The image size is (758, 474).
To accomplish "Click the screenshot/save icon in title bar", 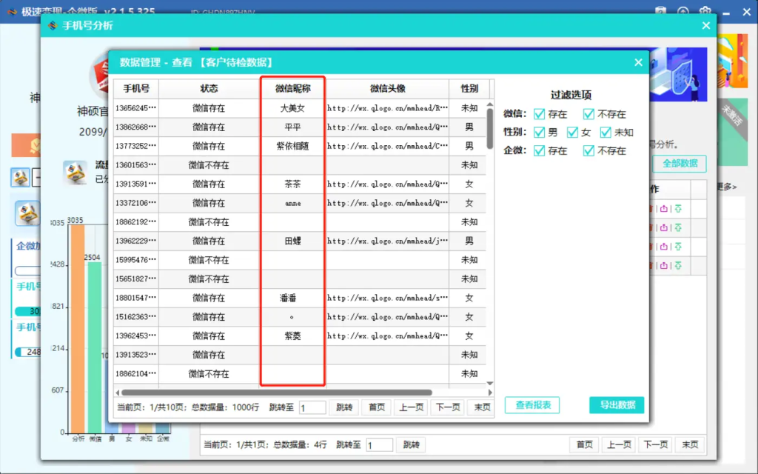I will 661,10.
